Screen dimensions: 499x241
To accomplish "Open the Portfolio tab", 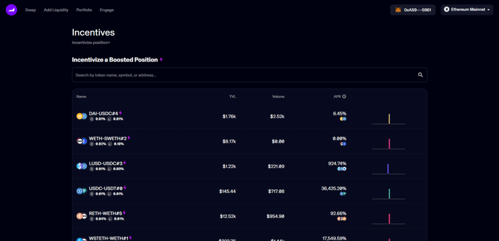I will pyautogui.click(x=84, y=10).
